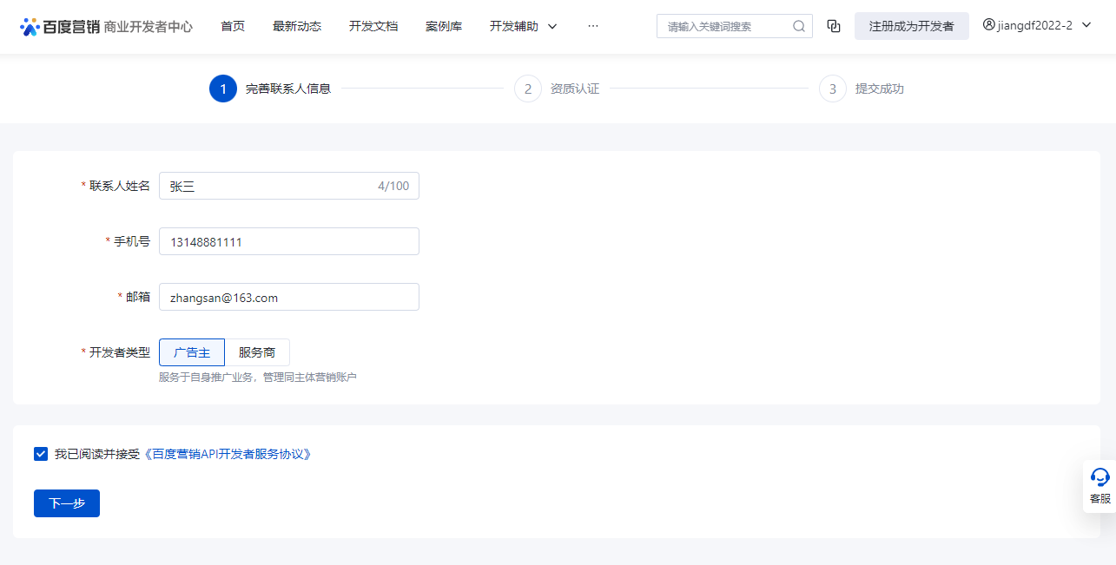The height and width of the screenshot is (565, 1116).
Task: Click step 1 circle indicator
Action: tap(223, 89)
